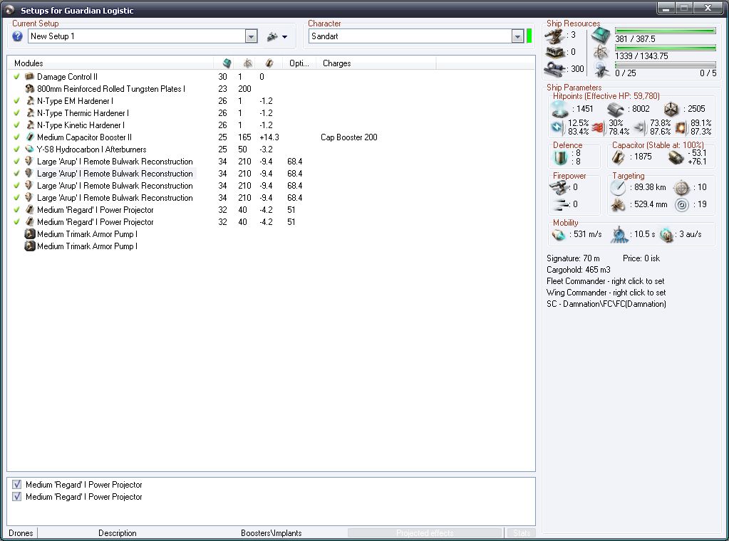Image resolution: width=729 pixels, height=541 pixels.
Task: Click the green character status indicator
Action: 529,36
